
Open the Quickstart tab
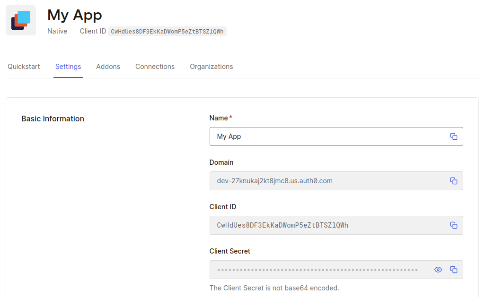[24, 67]
